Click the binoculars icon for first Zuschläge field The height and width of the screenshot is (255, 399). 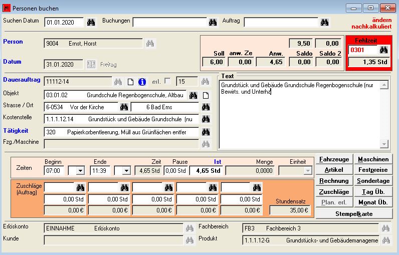pos(80,187)
